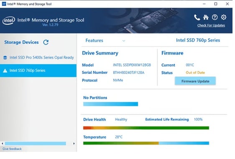The height and width of the screenshot is (159, 235).
Task: Select Intel SSD Pro 5400s Series Opal Ready
Action: [x=38, y=58]
